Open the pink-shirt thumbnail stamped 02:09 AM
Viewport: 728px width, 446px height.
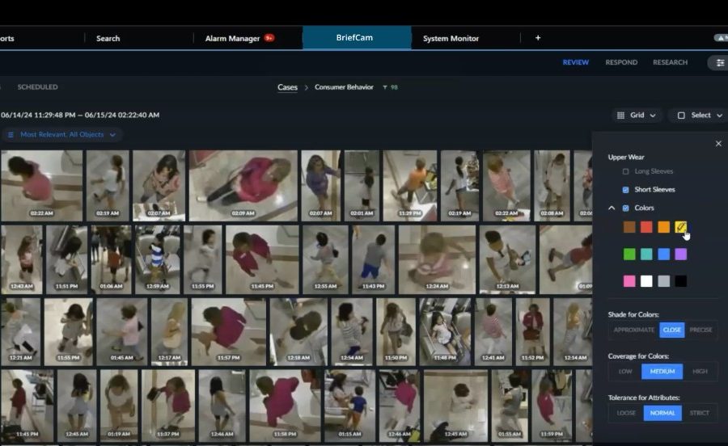coord(243,184)
